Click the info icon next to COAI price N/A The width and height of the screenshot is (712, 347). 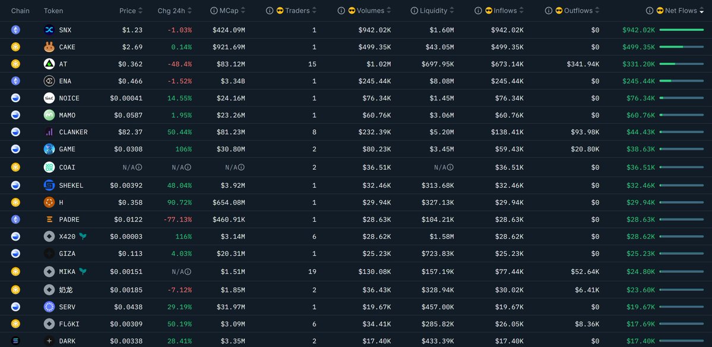click(x=139, y=168)
